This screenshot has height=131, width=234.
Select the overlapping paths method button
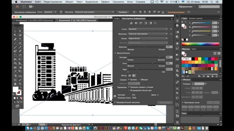[x=134, y=76]
